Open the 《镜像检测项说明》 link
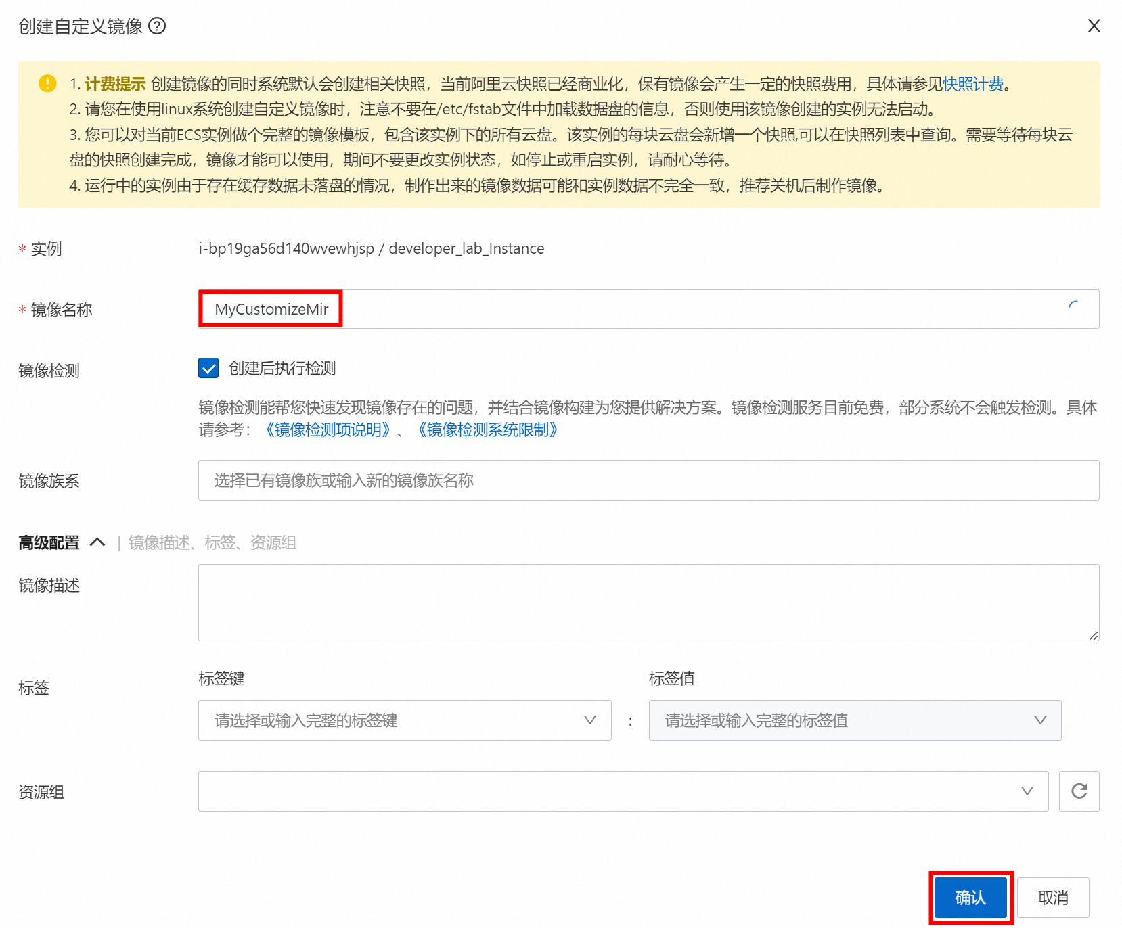The image size is (1122, 928). 328,430
